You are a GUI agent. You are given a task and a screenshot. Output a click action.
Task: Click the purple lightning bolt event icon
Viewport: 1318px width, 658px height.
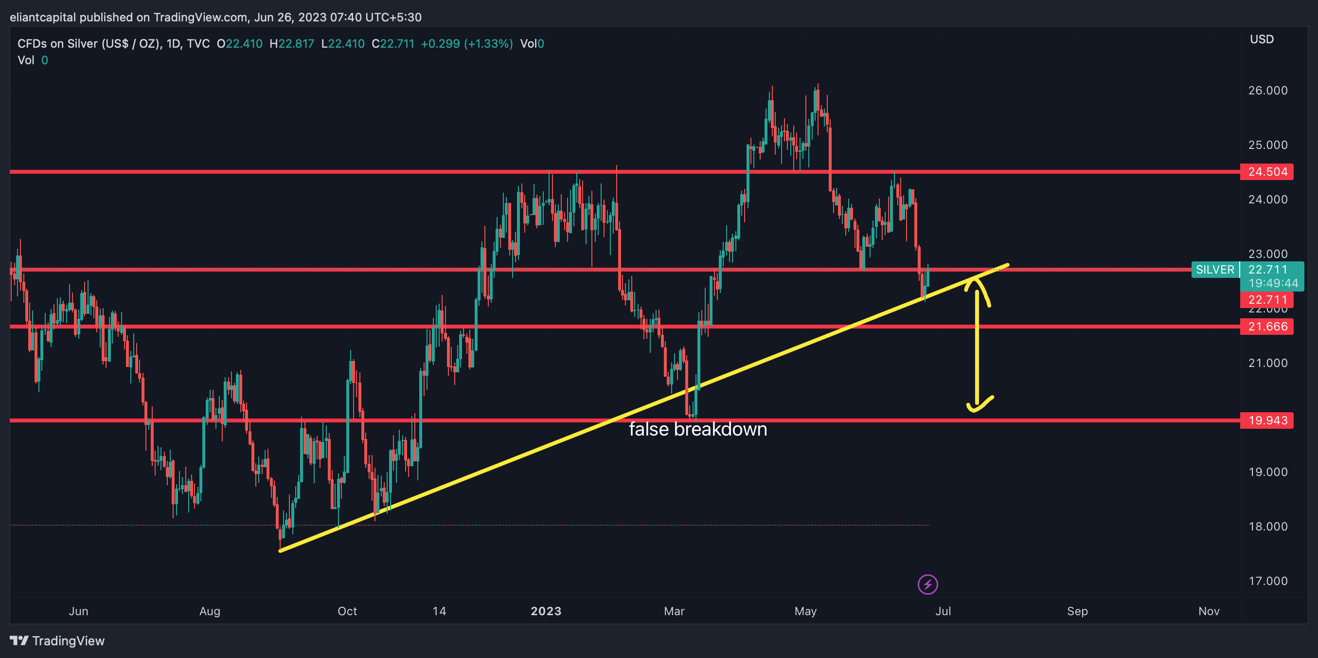tap(927, 584)
